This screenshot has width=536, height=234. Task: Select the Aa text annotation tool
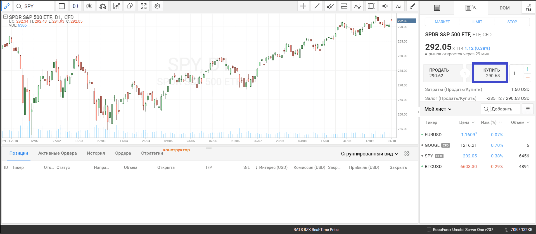pos(399,6)
